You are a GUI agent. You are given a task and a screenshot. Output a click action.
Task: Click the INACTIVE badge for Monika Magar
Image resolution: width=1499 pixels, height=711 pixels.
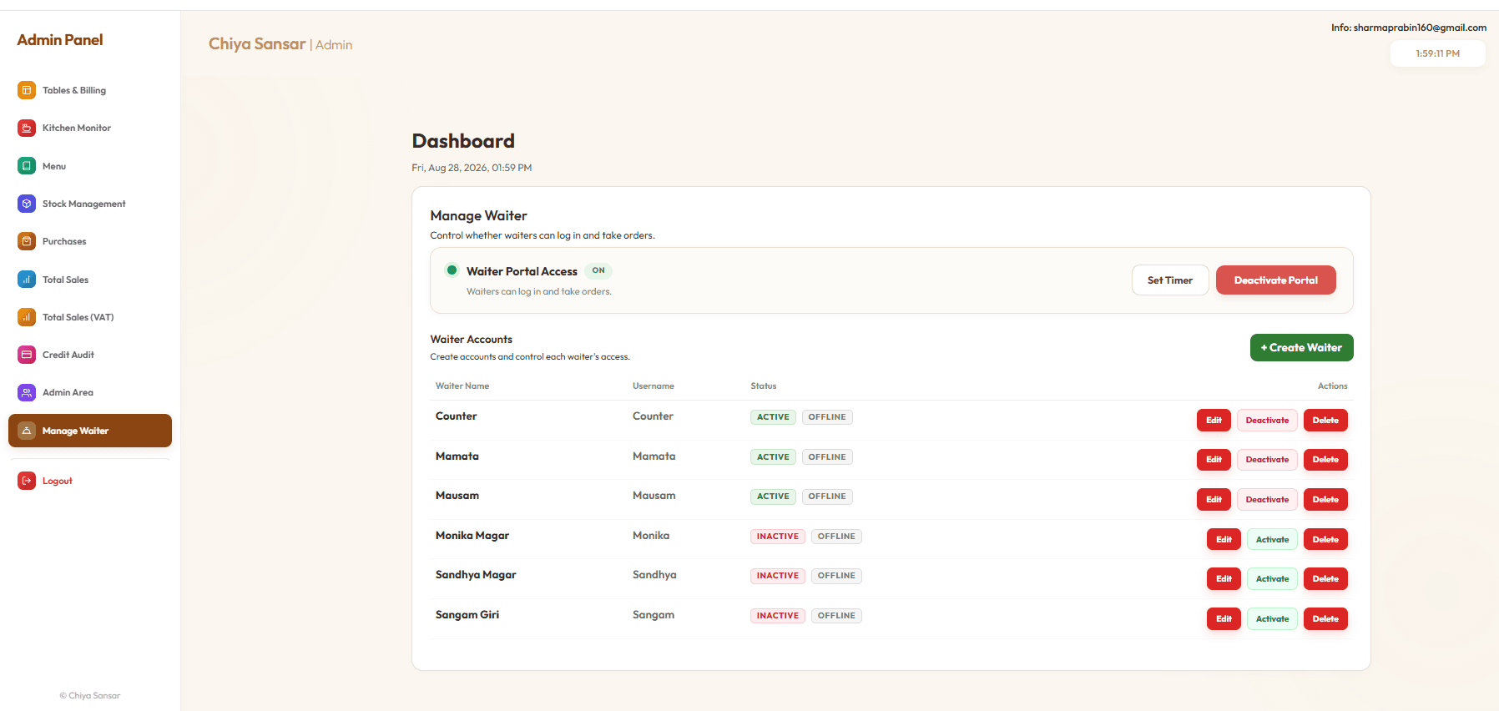(778, 537)
